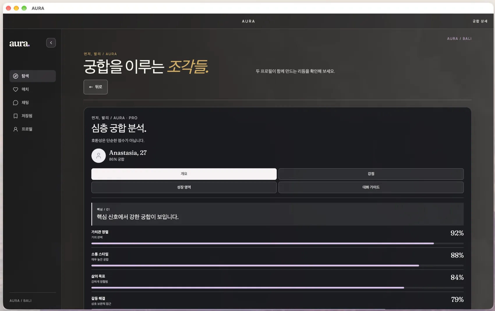Go to the 프로필 person icon

(16, 129)
